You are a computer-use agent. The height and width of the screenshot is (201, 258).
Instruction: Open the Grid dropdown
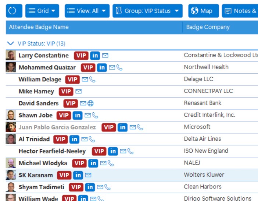[42, 11]
